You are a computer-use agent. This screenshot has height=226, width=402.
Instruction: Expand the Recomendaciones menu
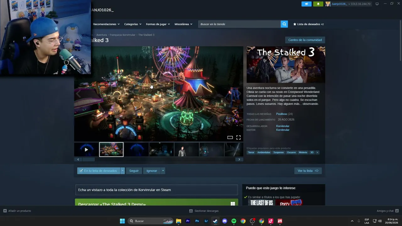coord(106,24)
